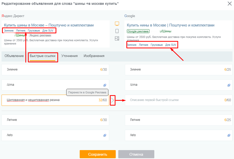Edit the Google Зимние sitelink title field
The width and height of the screenshot is (234, 159).
tap(179, 70)
